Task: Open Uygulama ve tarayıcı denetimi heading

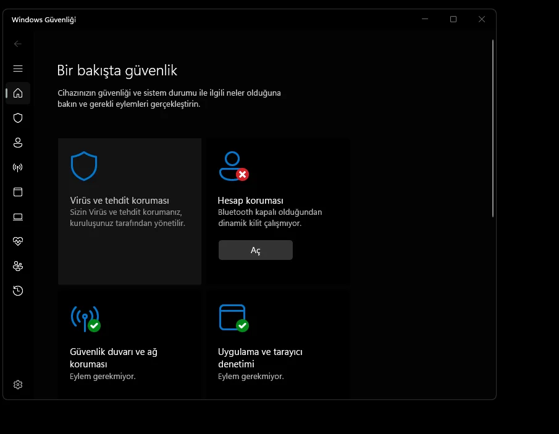Action: [x=260, y=357]
